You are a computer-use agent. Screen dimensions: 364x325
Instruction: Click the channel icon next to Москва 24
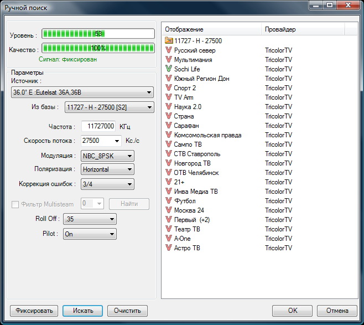(169, 210)
